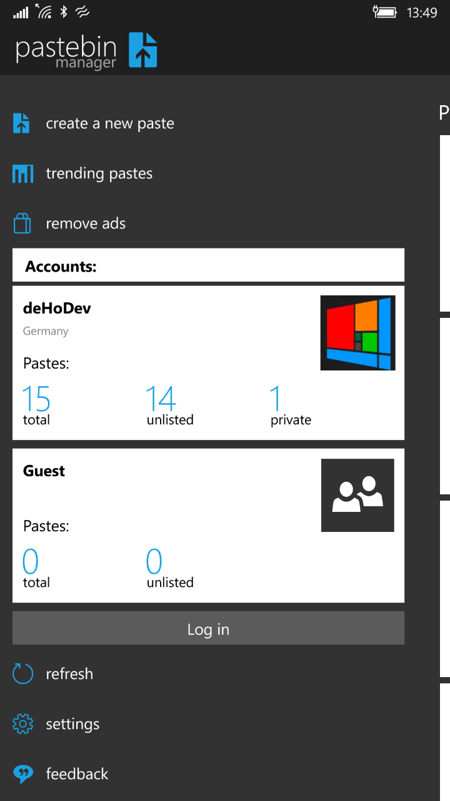Tap the Wi-Fi status icon
Screen dimensions: 450x801
click(x=44, y=11)
